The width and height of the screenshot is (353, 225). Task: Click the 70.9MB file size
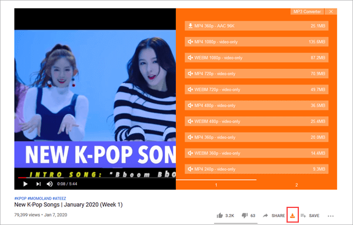[x=318, y=73]
